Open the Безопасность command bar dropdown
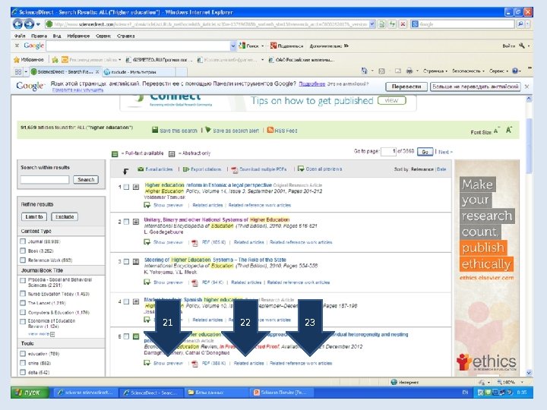The width and height of the screenshot is (547, 410). point(468,71)
